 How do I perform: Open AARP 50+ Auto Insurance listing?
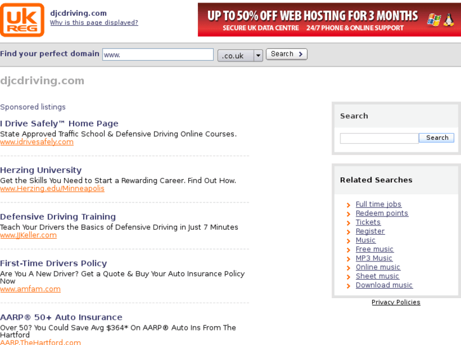pyautogui.click(x=61, y=317)
